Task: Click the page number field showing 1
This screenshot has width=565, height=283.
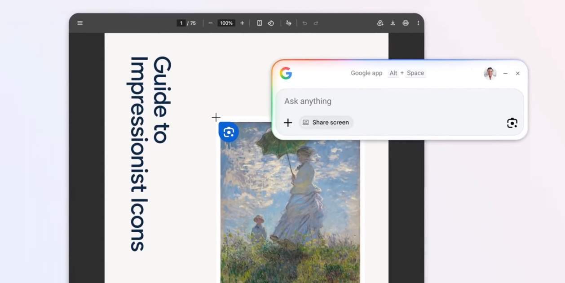Action: pyautogui.click(x=181, y=23)
